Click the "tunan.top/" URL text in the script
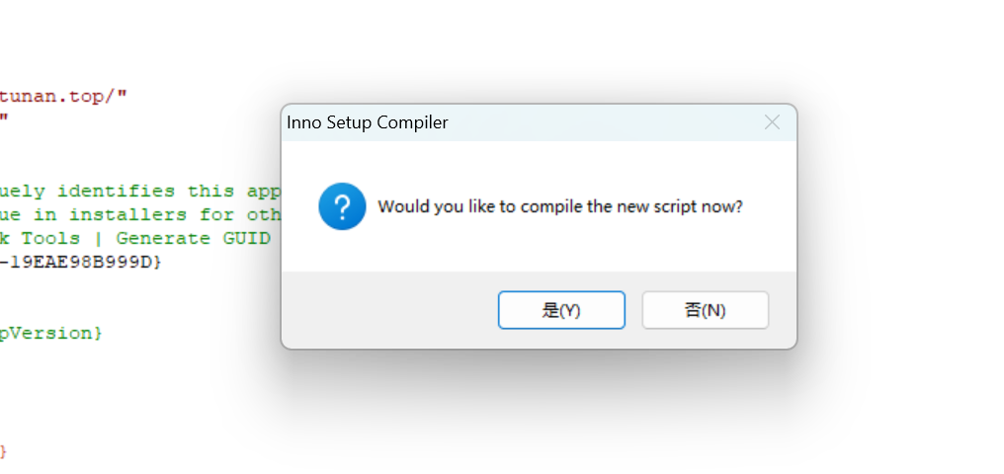This screenshot has width=1004, height=474. (x=63, y=96)
